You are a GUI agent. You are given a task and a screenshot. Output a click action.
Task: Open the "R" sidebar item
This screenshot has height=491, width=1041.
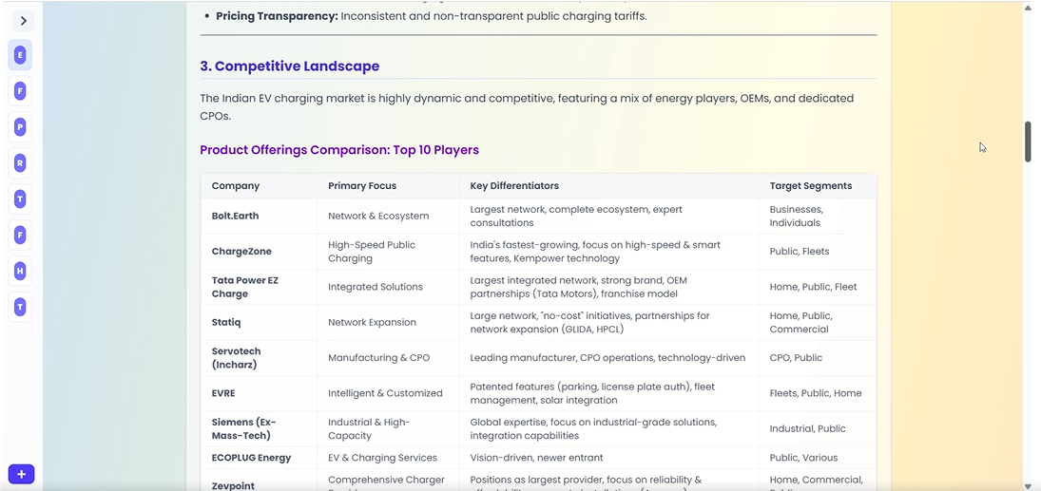(x=20, y=163)
